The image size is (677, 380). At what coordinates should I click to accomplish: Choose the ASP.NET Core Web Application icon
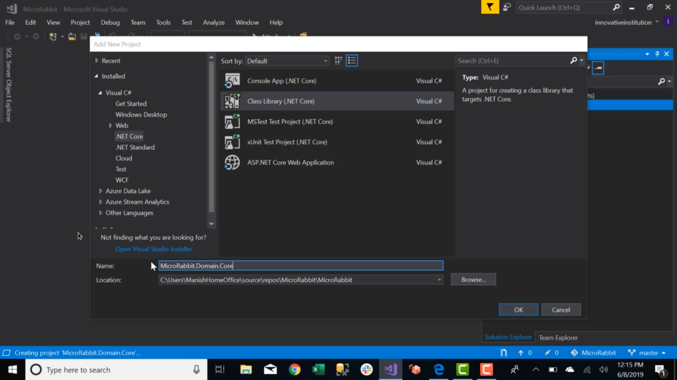(232, 162)
